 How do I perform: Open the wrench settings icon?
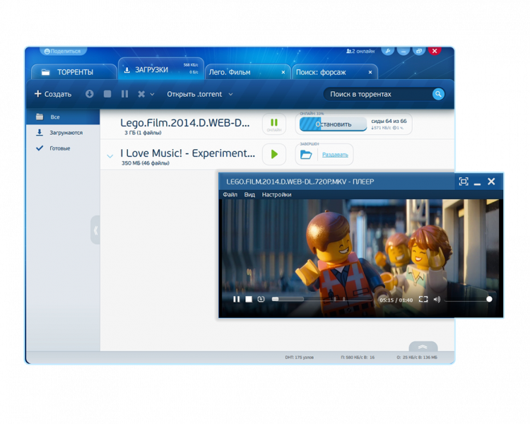[x=387, y=51]
